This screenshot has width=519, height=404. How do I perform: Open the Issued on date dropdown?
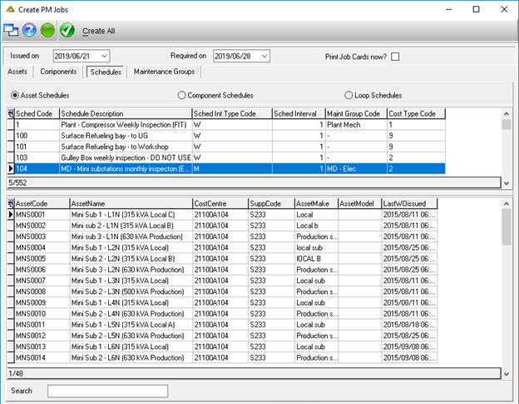(x=104, y=56)
